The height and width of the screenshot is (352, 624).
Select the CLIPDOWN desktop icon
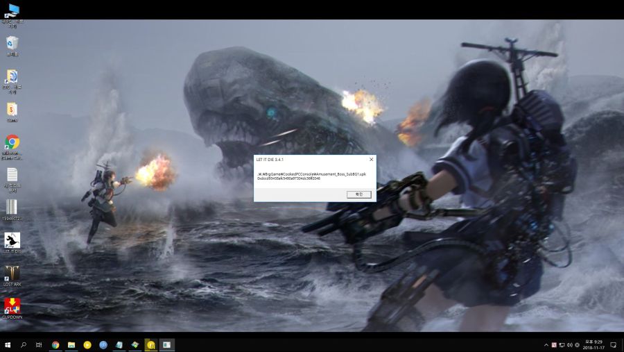coord(12,306)
